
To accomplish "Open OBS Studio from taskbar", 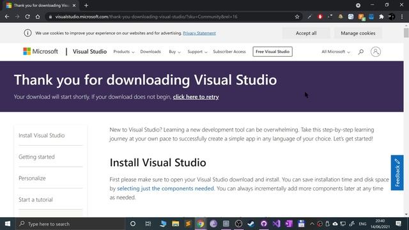I will (238, 224).
